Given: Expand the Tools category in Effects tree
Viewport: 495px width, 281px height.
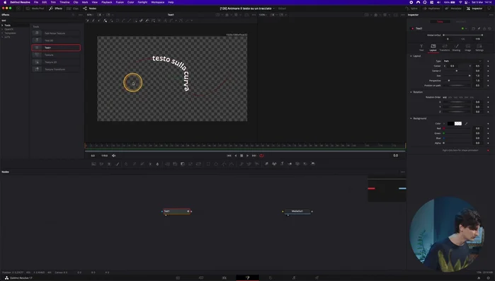Looking at the screenshot, I should point(3,25).
